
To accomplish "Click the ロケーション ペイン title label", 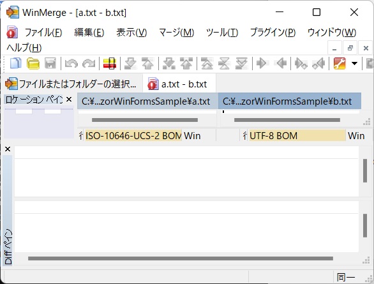I will point(34,100).
